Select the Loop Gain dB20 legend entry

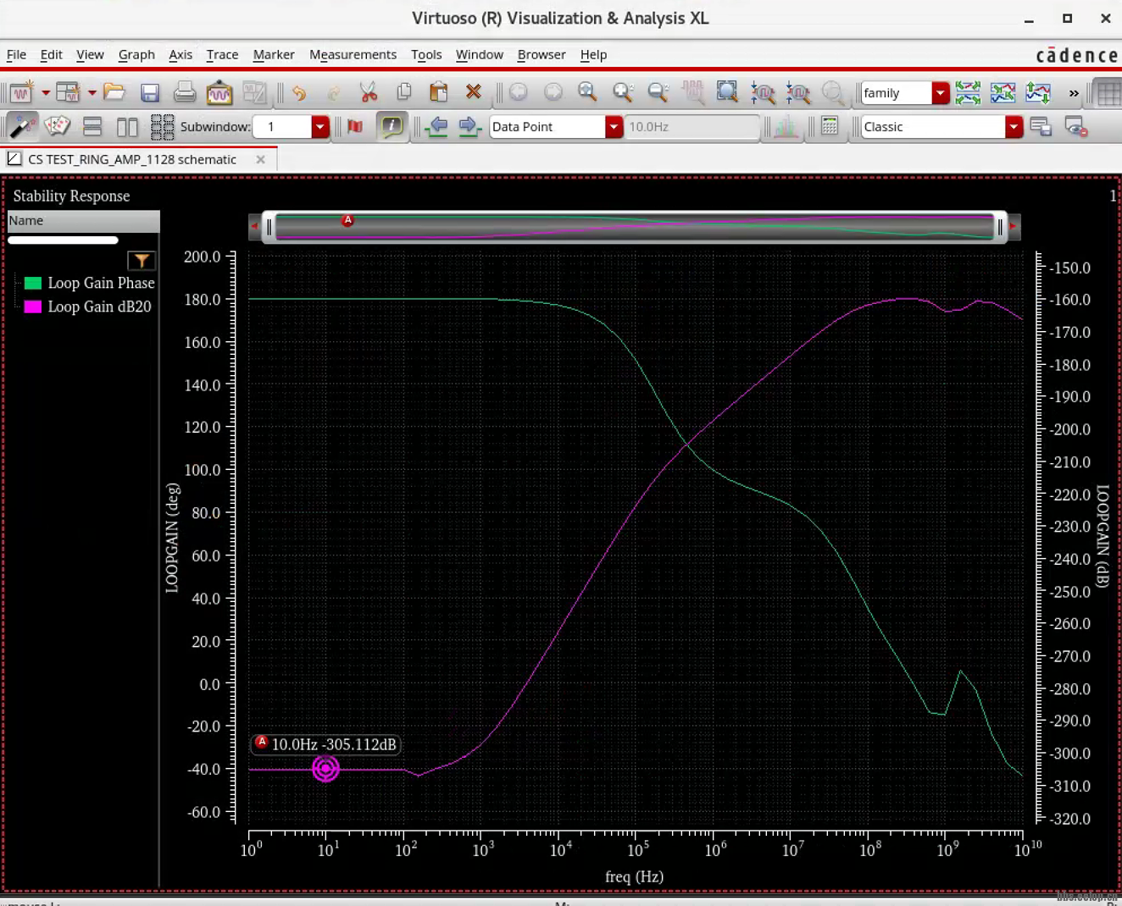point(99,307)
